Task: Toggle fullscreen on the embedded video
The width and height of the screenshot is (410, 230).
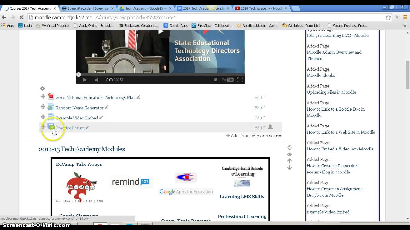Action: 240,80
